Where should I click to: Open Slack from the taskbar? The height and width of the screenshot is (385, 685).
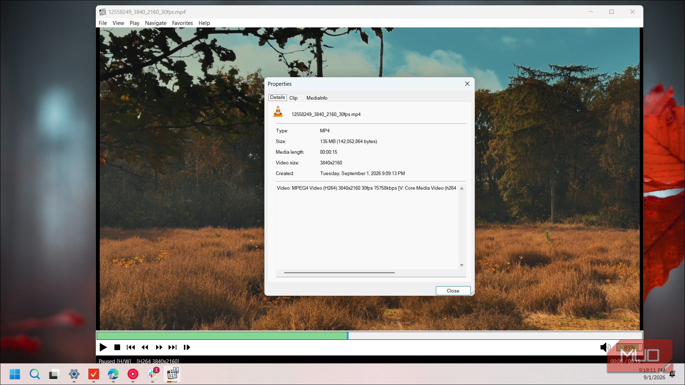tap(153, 374)
